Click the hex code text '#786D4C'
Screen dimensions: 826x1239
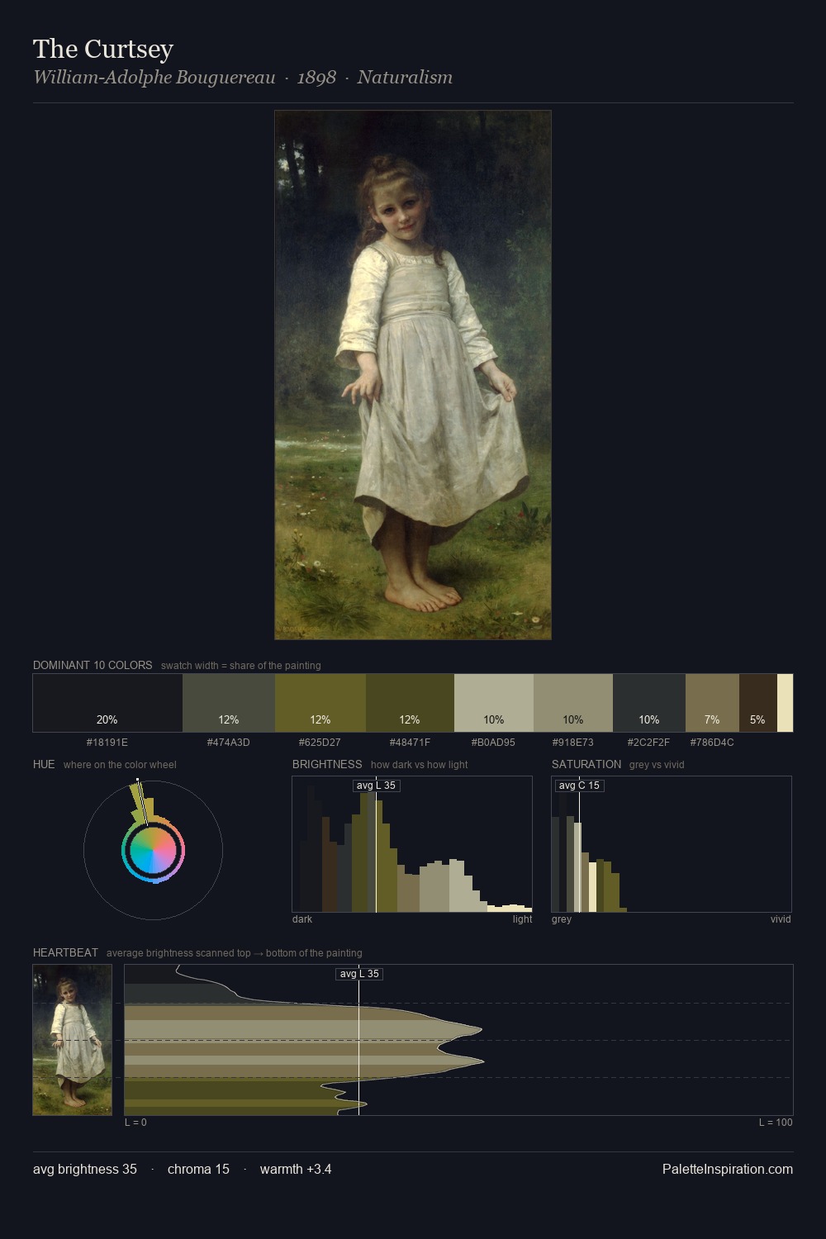click(x=712, y=743)
